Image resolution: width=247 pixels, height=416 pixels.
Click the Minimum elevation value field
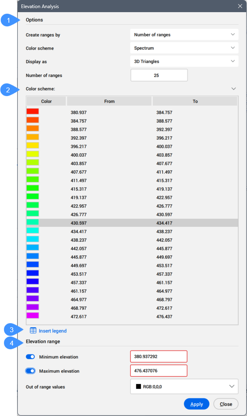158,357
